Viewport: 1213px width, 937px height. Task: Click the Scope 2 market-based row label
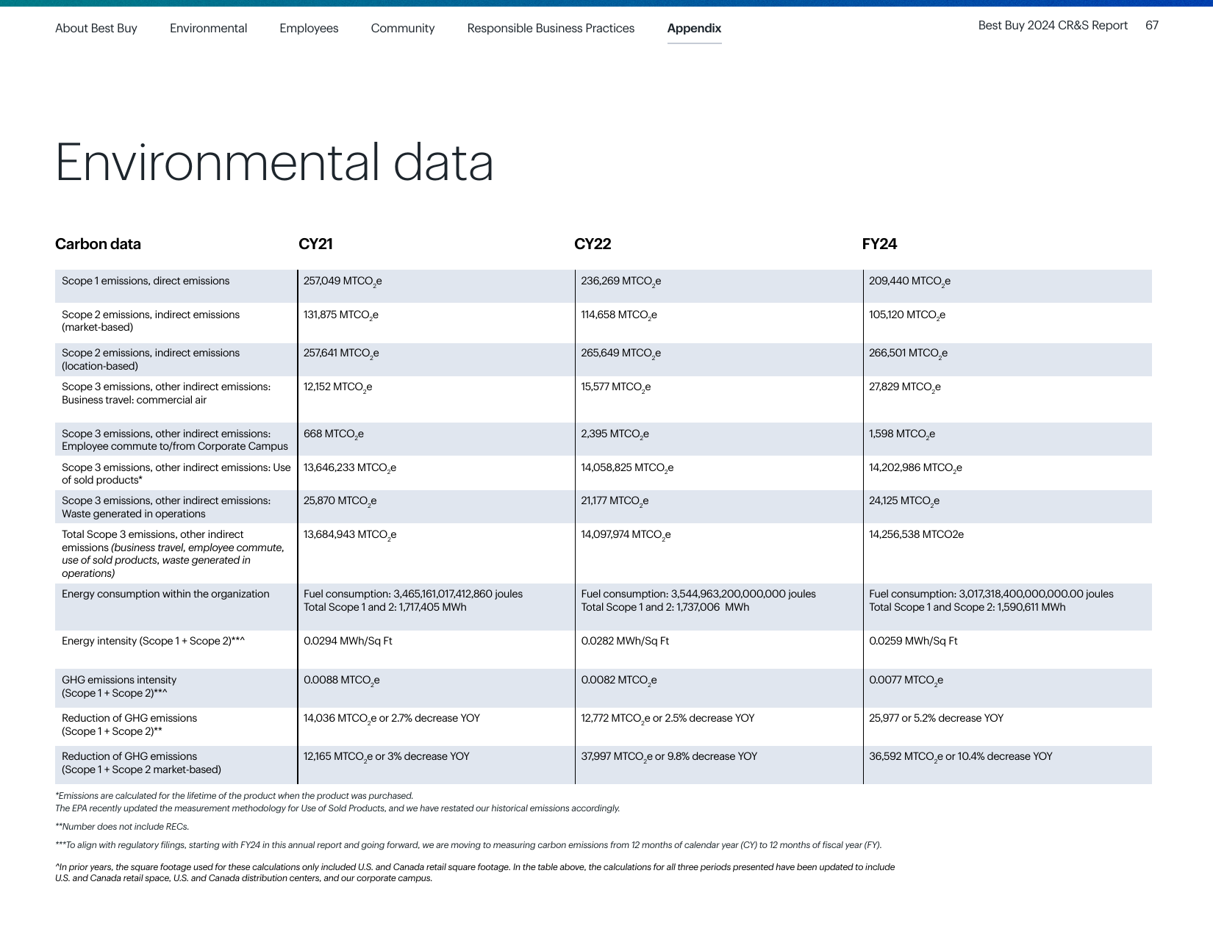[x=151, y=320]
